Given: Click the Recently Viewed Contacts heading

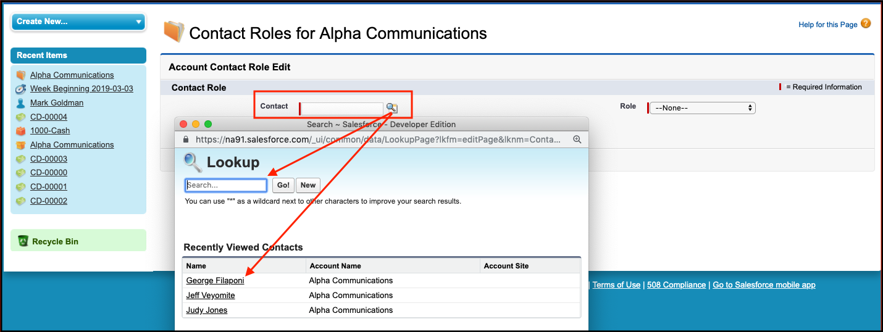Looking at the screenshot, I should pyautogui.click(x=243, y=247).
